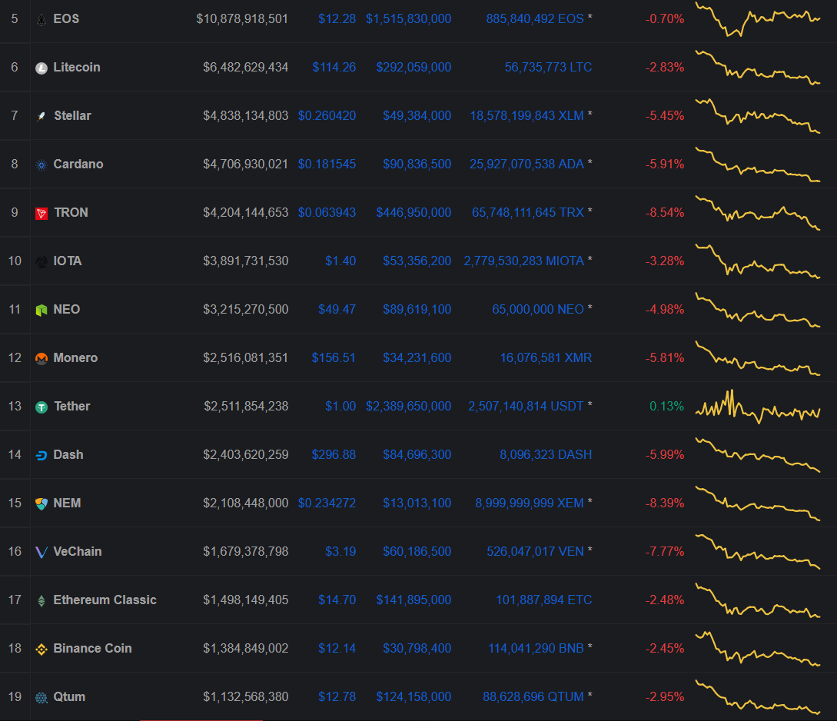This screenshot has height=721, width=837.
Task: Click the Litecoin logo icon
Action: click(41, 68)
